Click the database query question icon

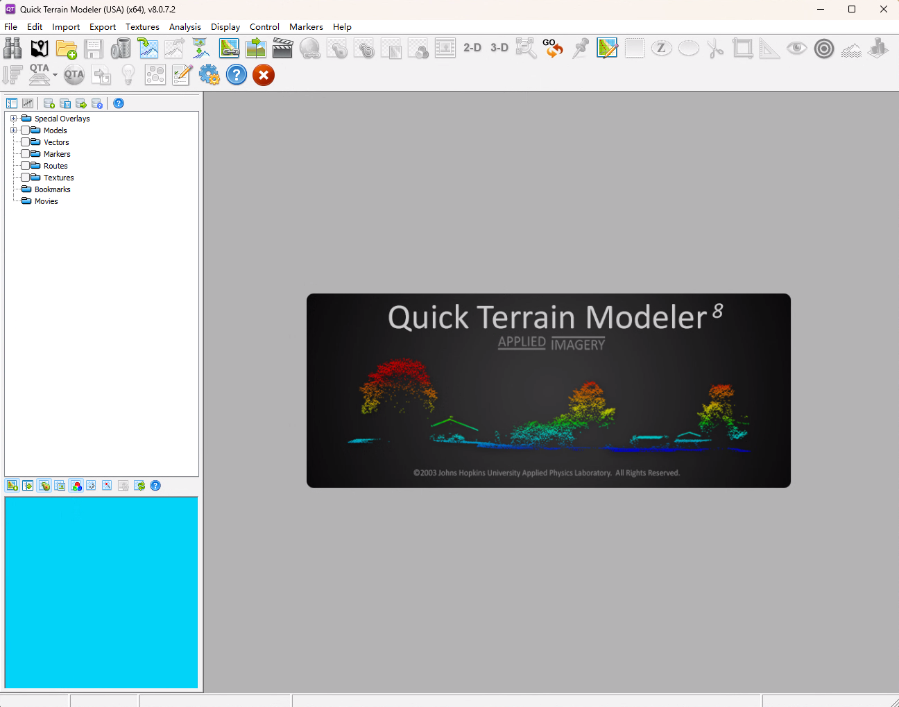coord(97,103)
